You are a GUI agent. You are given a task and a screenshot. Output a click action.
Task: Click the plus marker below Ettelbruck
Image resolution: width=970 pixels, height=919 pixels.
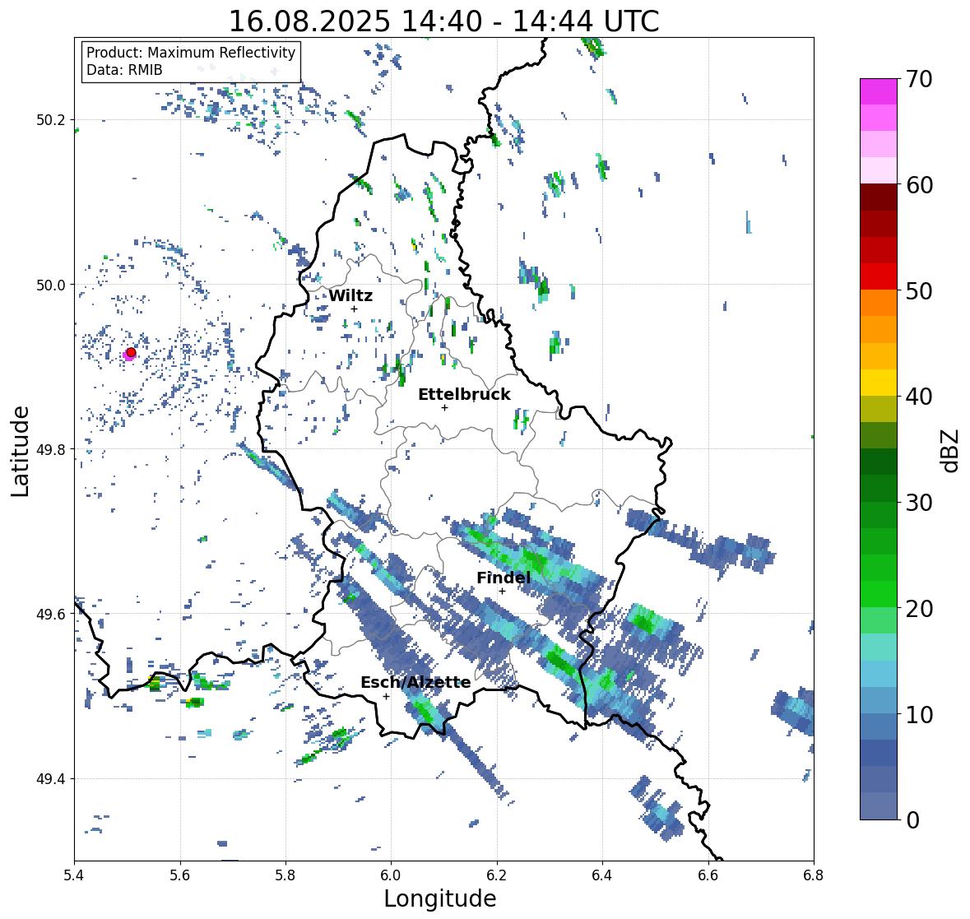coord(444,407)
